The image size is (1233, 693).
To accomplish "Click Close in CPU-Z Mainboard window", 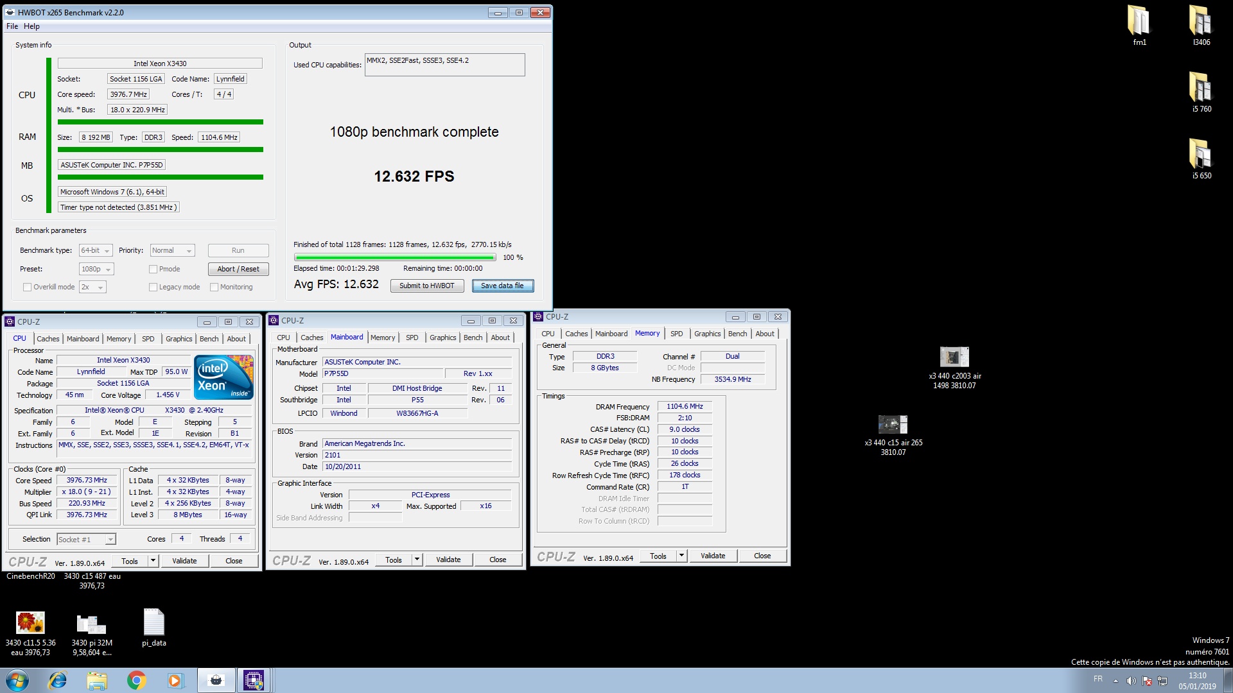I will coord(498,560).
